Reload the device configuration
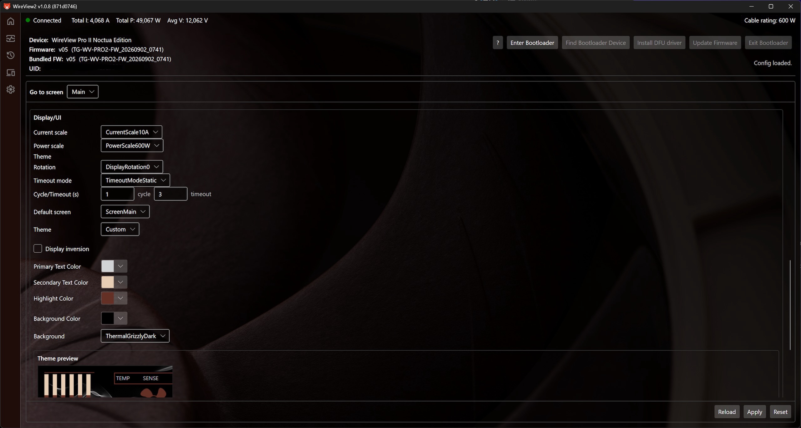 tap(727, 412)
